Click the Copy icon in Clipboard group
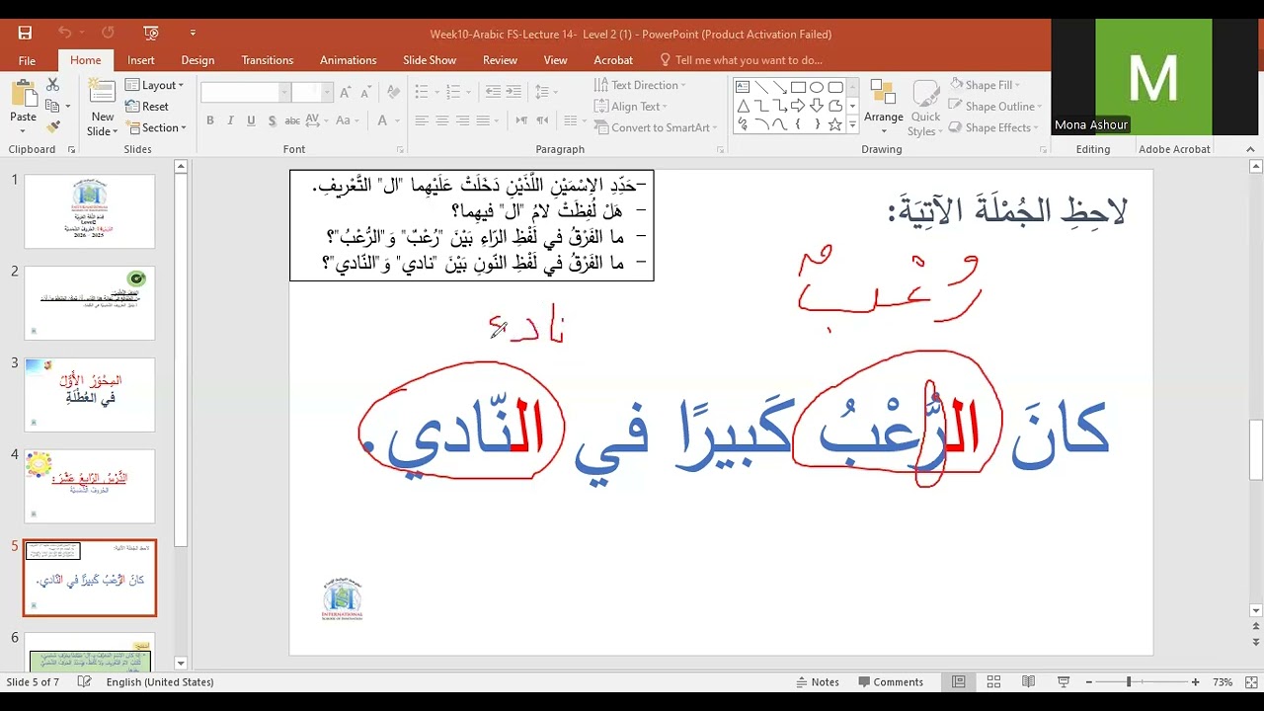This screenshot has height=711, width=1264. pos(53,106)
